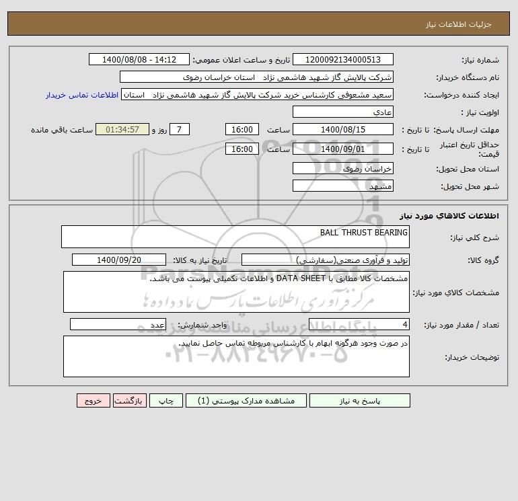
Task: Click the اولویت نیاز label
Action: click(480, 112)
